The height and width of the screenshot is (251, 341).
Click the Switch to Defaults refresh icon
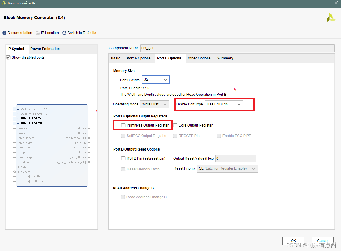coord(64,33)
